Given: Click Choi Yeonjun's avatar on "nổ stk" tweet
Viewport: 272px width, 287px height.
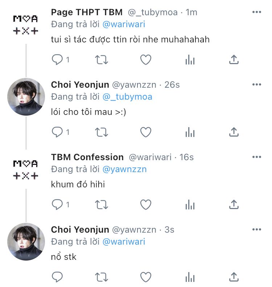Looking at the screenshot, I should tap(26, 241).
